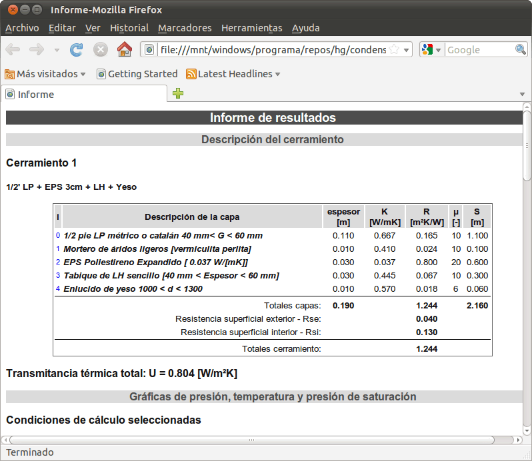The width and height of the screenshot is (532, 461).
Task: Click the 'Transmitancia térmica total' line
Action: 122,373
